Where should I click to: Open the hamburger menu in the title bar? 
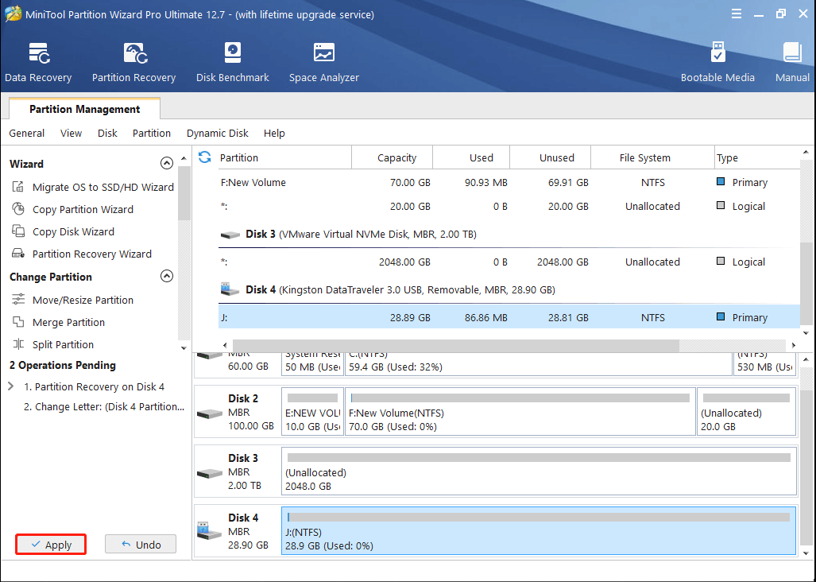coord(737,14)
